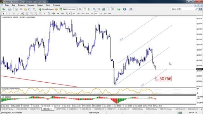Switch timeframe to D1
The width and height of the screenshot is (203, 114).
pos(101,13)
